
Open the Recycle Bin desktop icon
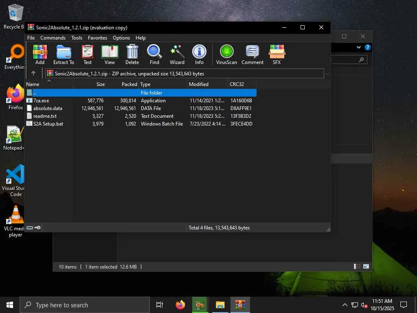click(15, 16)
